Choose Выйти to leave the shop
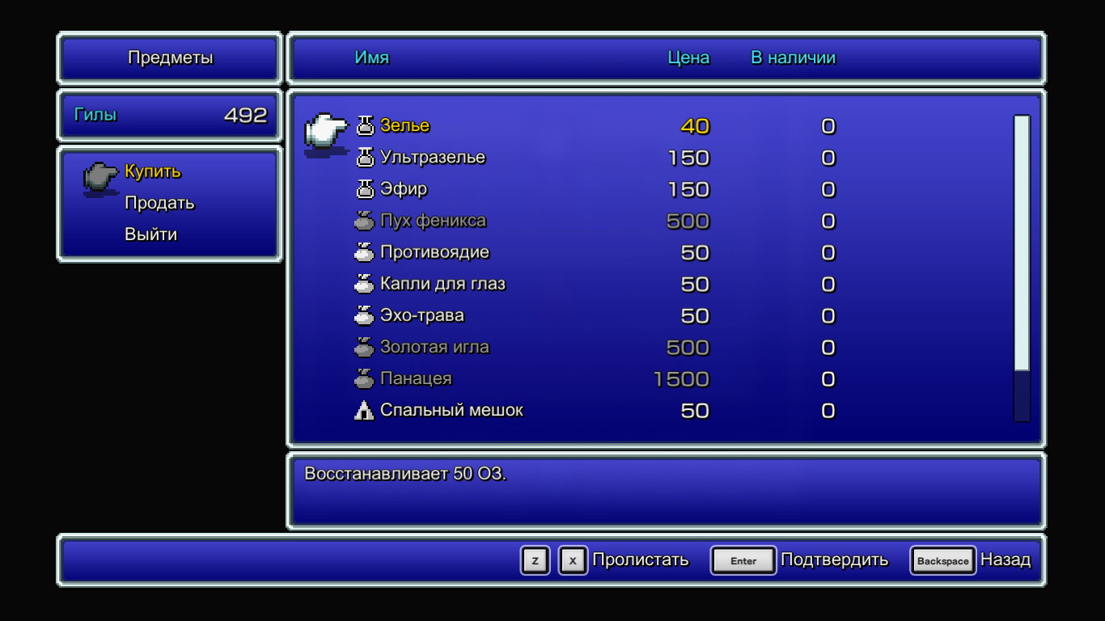Screen dimensions: 1105x621 150,234
